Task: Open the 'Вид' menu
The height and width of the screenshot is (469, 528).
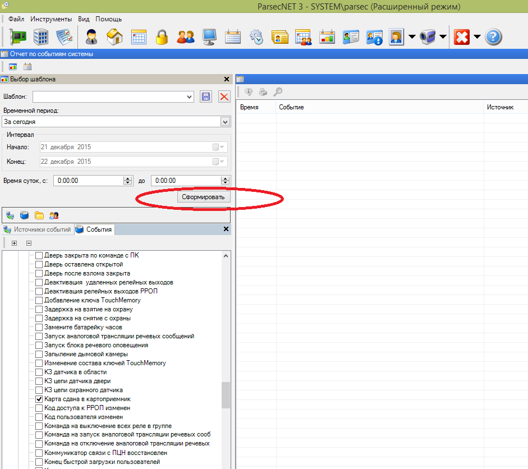Action: tap(84, 19)
